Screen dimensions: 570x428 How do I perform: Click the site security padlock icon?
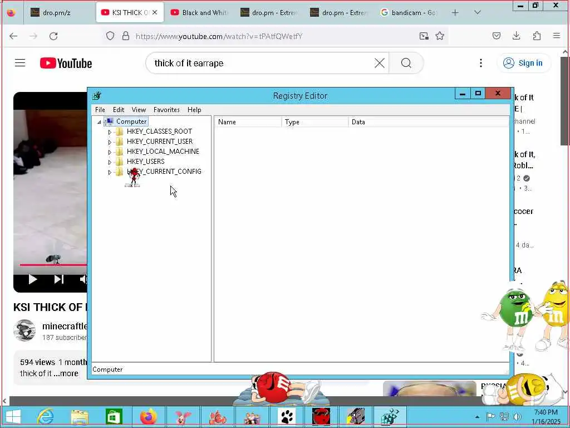pos(126,36)
